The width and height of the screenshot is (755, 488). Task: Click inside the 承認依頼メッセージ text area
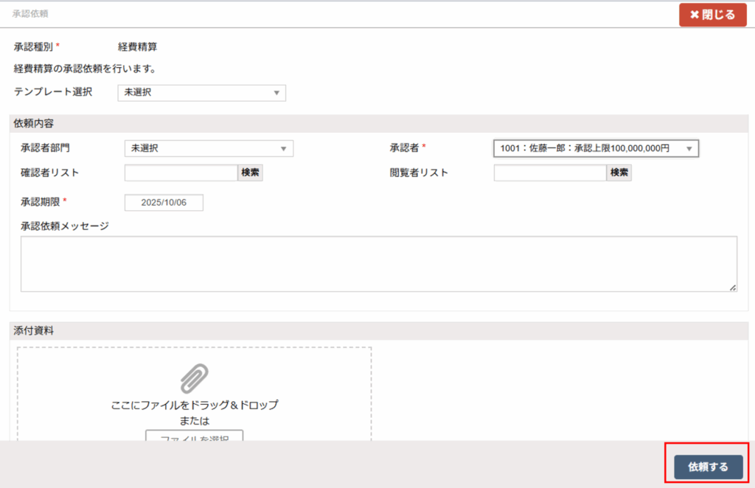click(377, 263)
